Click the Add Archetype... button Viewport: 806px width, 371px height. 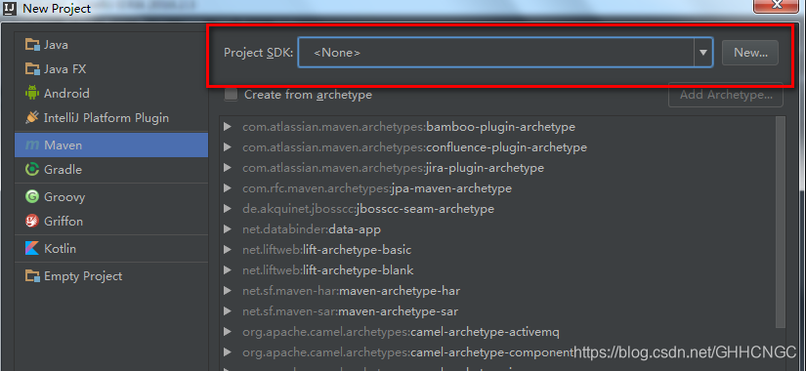(725, 95)
